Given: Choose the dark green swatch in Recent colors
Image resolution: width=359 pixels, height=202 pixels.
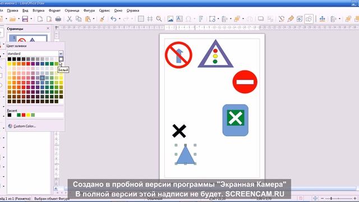Looking at the screenshot, I should pyautogui.click(x=19, y=115).
